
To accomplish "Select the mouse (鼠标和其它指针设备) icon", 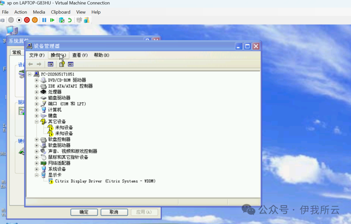I will 44,157.
